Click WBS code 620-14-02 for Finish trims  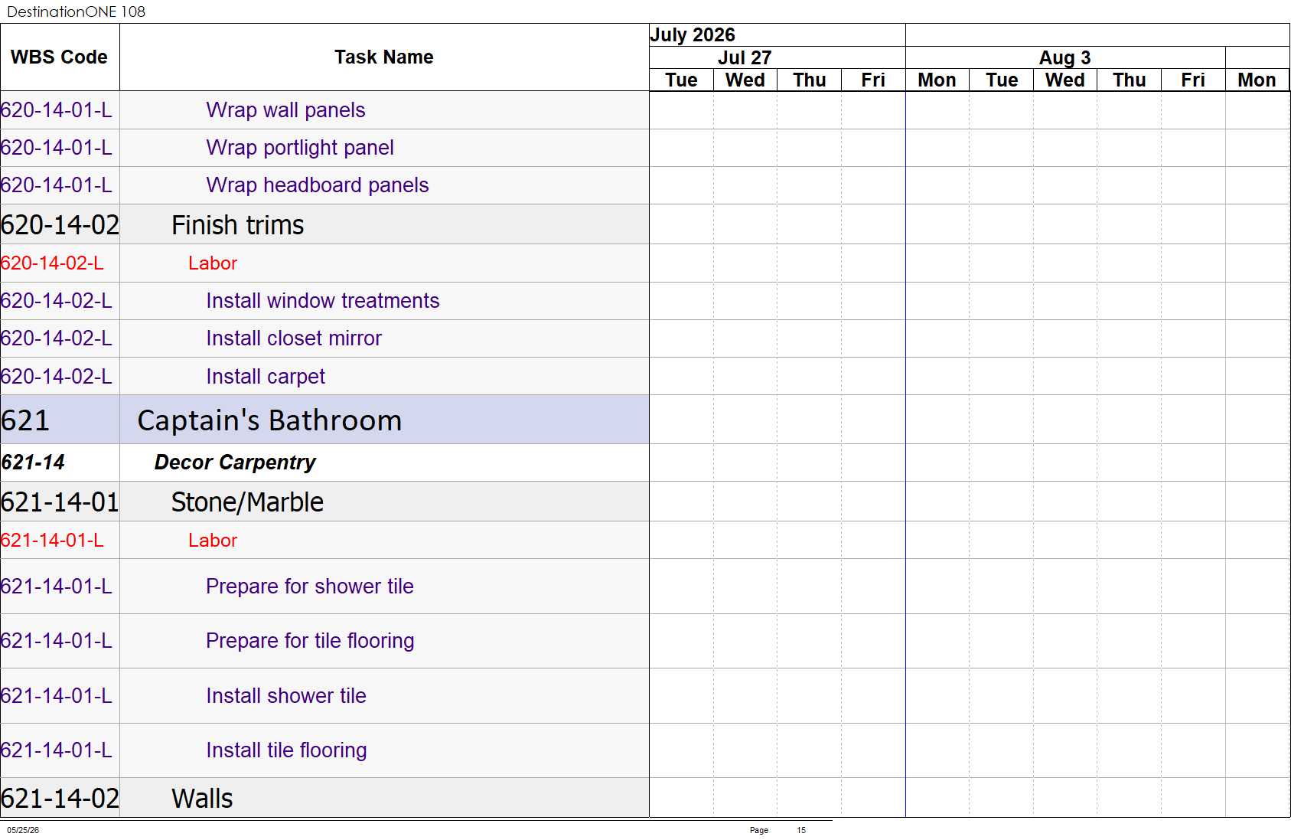(60, 225)
